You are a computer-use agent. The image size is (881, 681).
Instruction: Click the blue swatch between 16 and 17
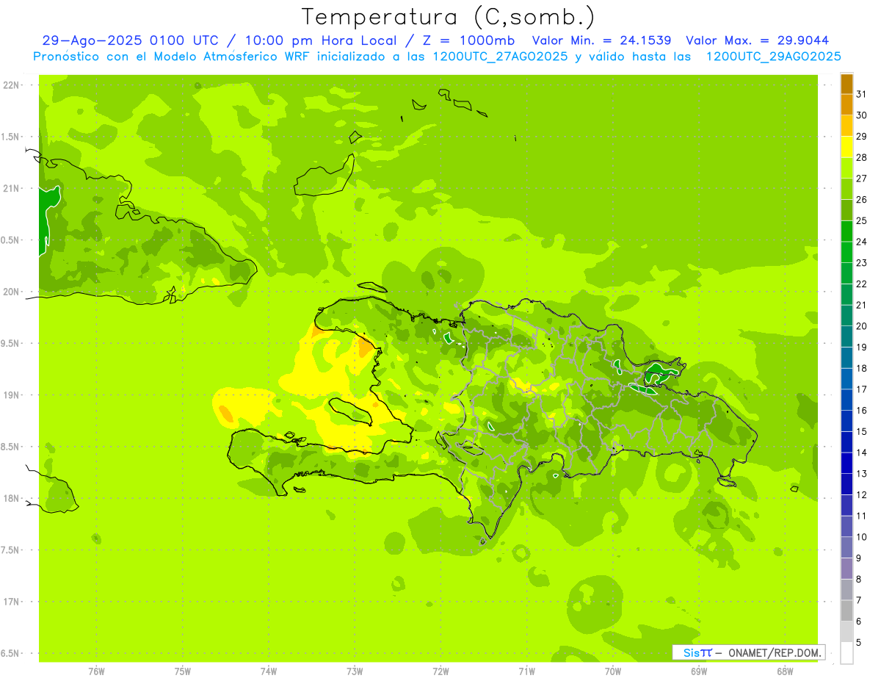pyautogui.click(x=846, y=400)
